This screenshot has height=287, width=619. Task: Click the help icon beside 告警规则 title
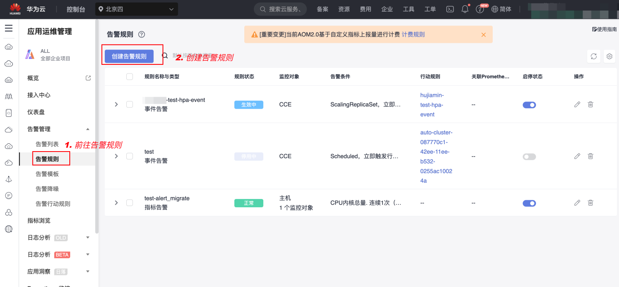[142, 35]
